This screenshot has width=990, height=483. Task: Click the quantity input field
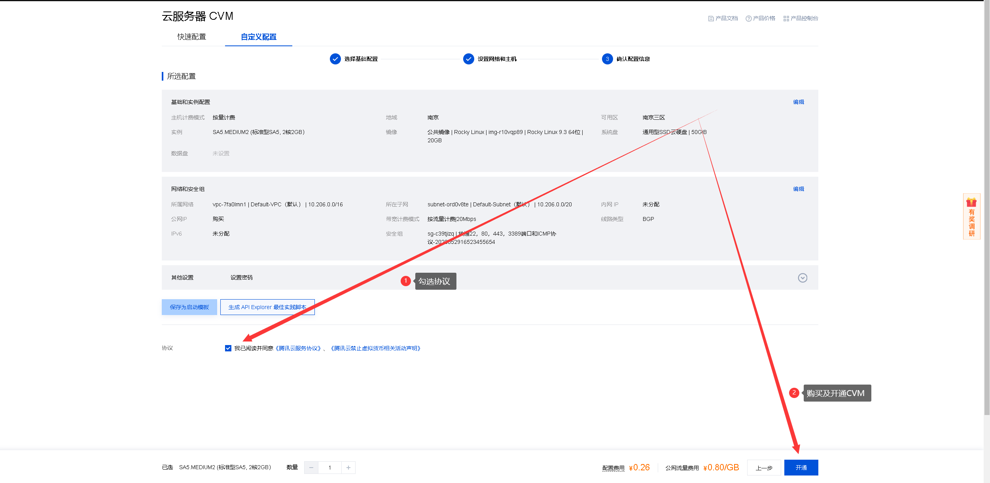click(x=329, y=468)
